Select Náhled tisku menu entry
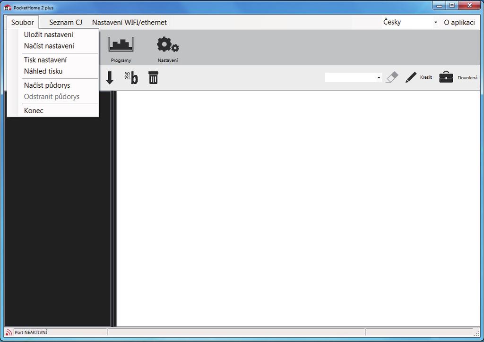Image resolution: width=484 pixels, height=342 pixels. [43, 71]
